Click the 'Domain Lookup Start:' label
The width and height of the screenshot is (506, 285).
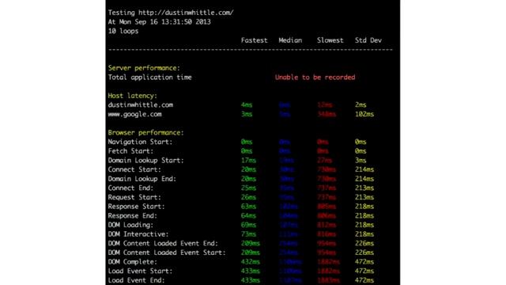(x=145, y=160)
